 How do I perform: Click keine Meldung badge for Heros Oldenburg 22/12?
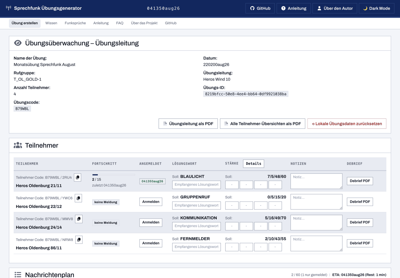click(106, 202)
